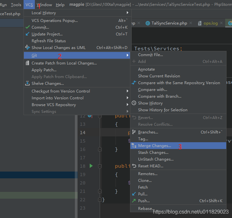Choose Compare with Branch... item
The height and width of the screenshot is (218, 232).
pos(178,96)
